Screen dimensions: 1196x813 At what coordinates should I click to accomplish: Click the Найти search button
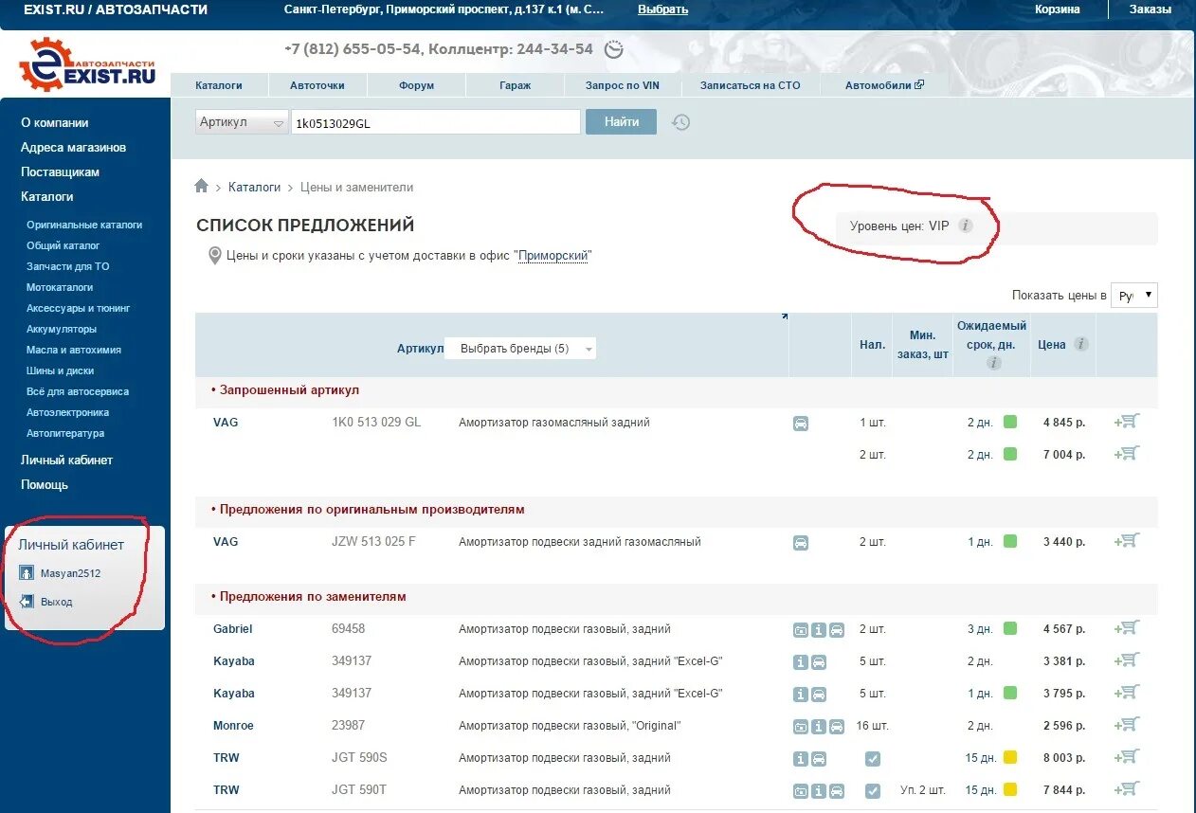tap(621, 121)
